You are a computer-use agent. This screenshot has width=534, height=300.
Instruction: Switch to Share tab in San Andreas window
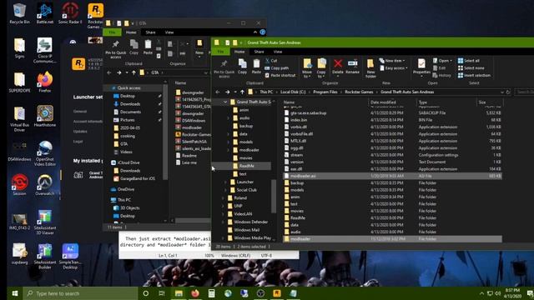[x=259, y=52]
